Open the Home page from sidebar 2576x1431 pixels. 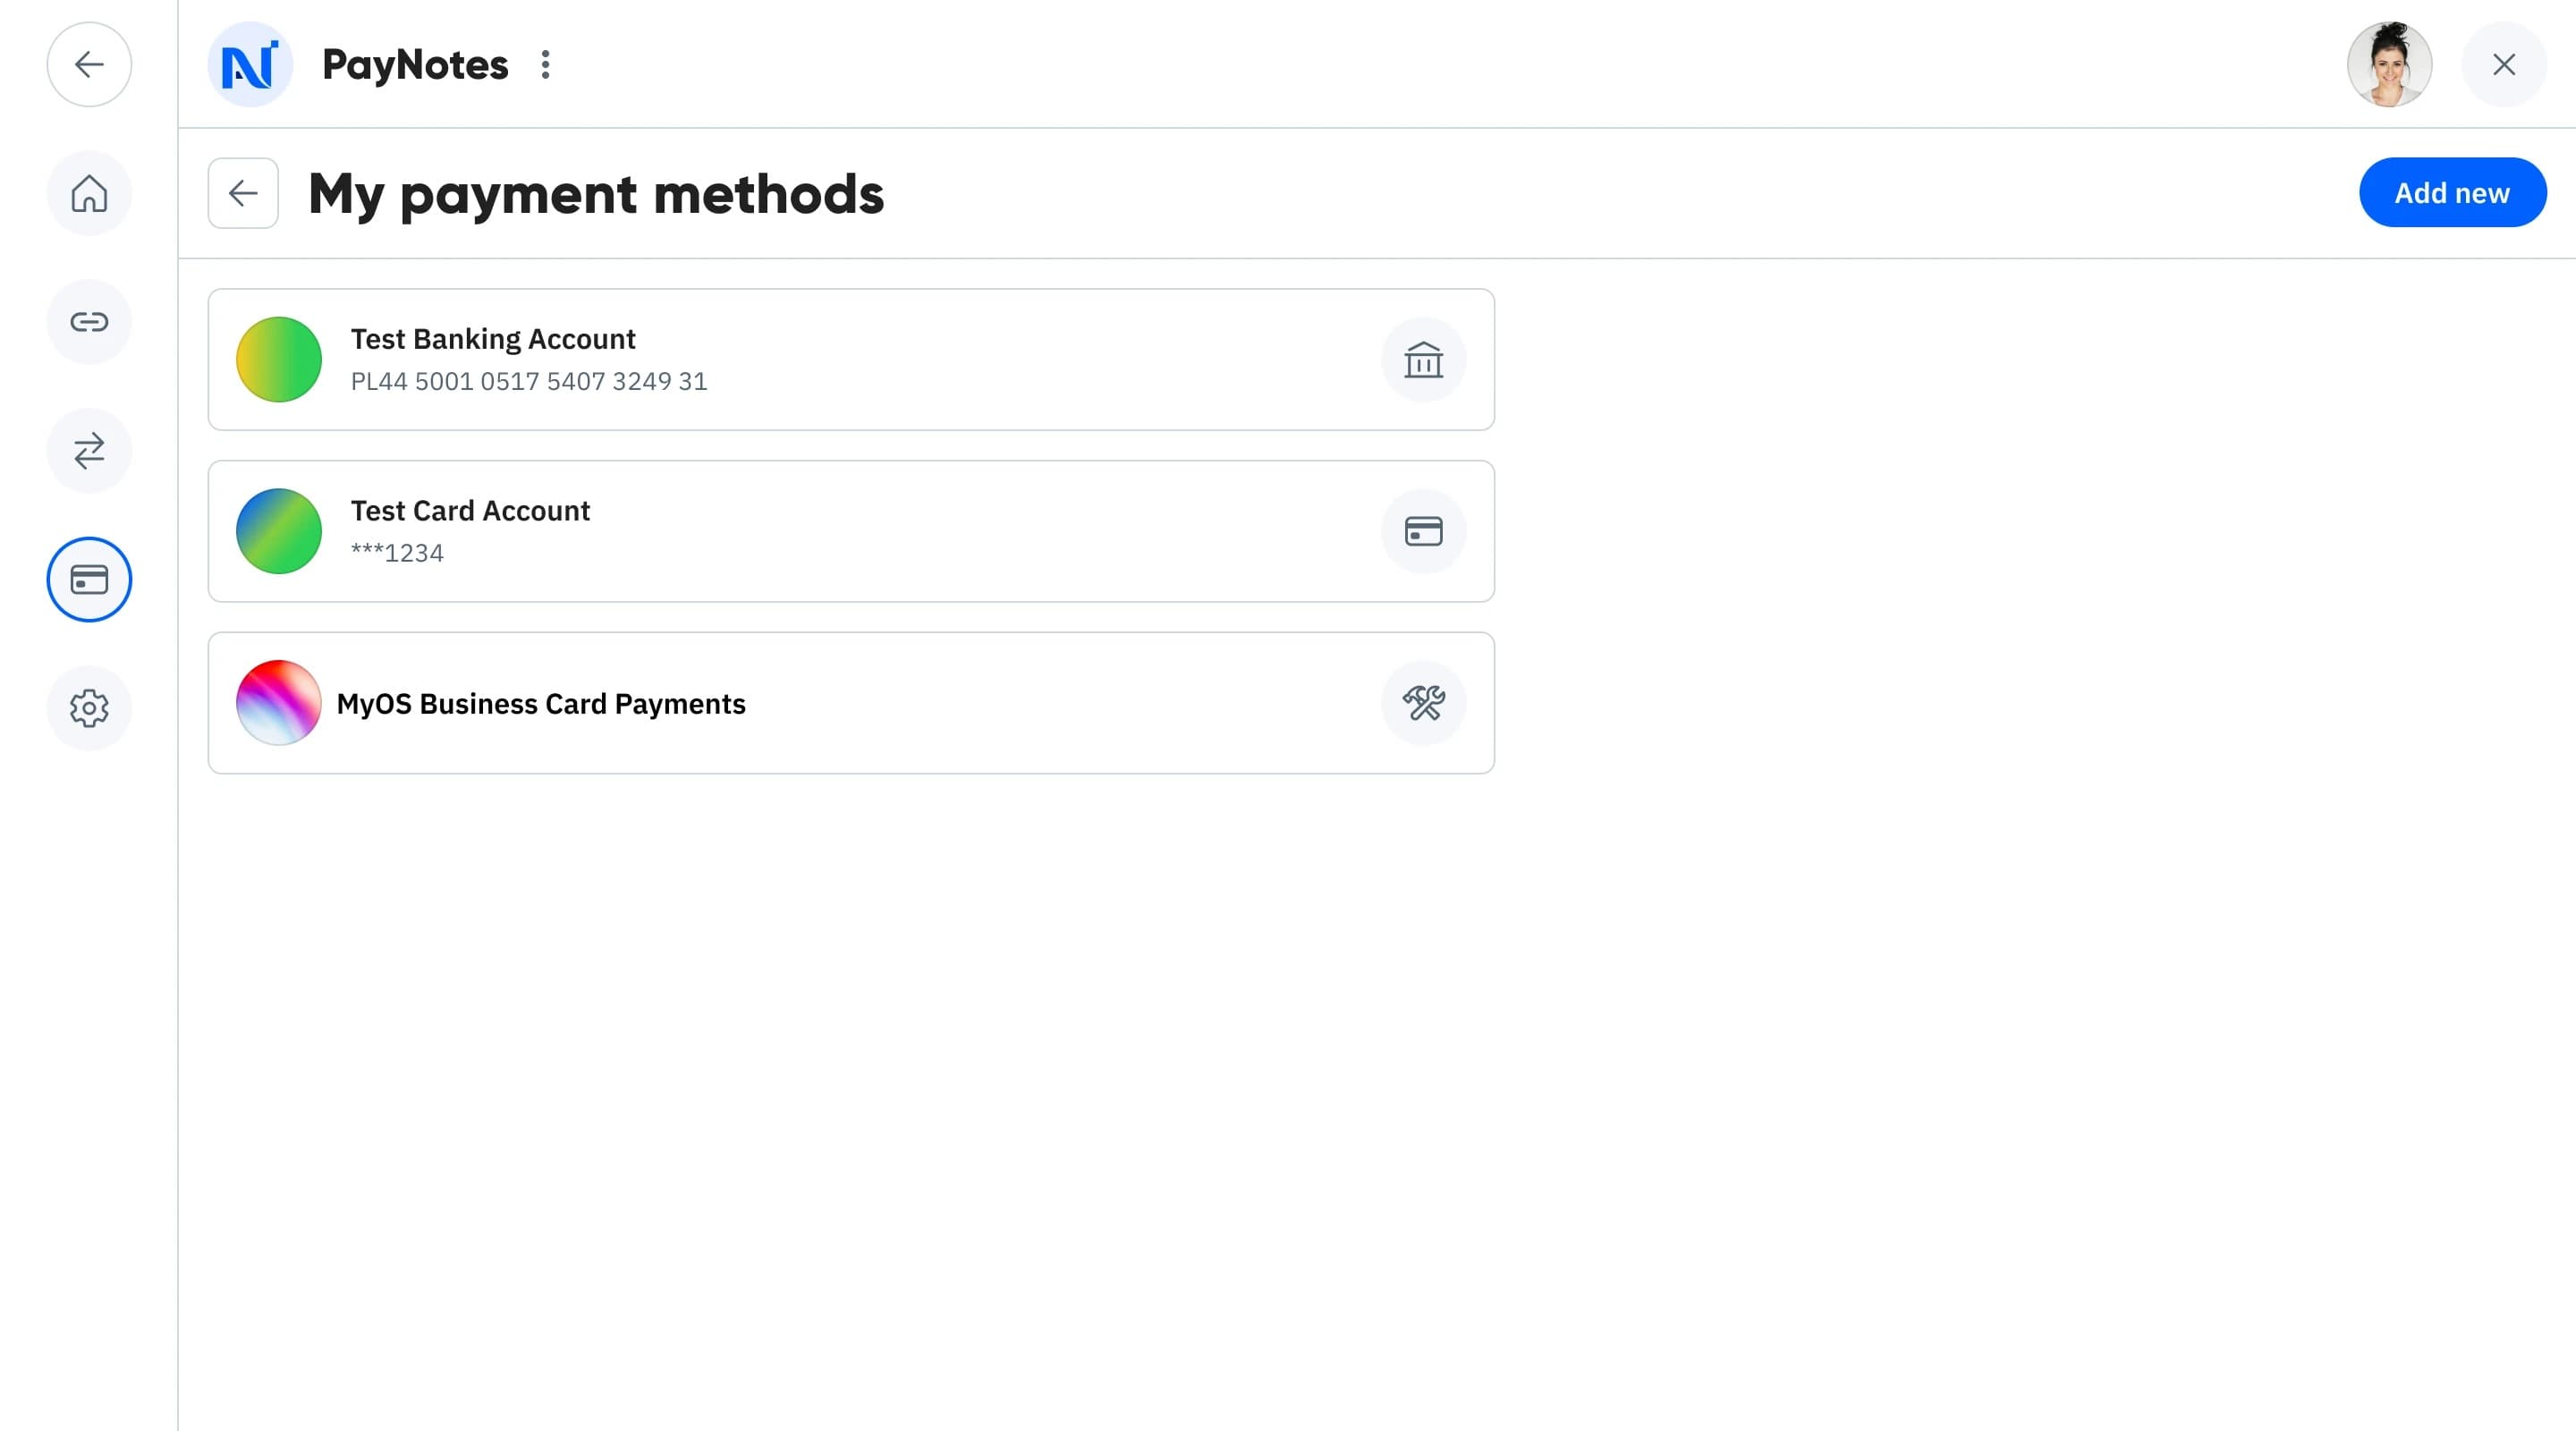89,193
